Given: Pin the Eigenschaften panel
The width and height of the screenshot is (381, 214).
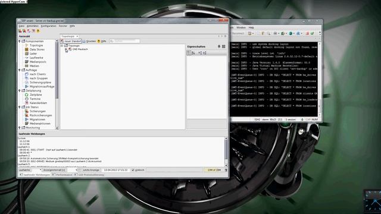Looking at the screenshot, I should (219, 46).
